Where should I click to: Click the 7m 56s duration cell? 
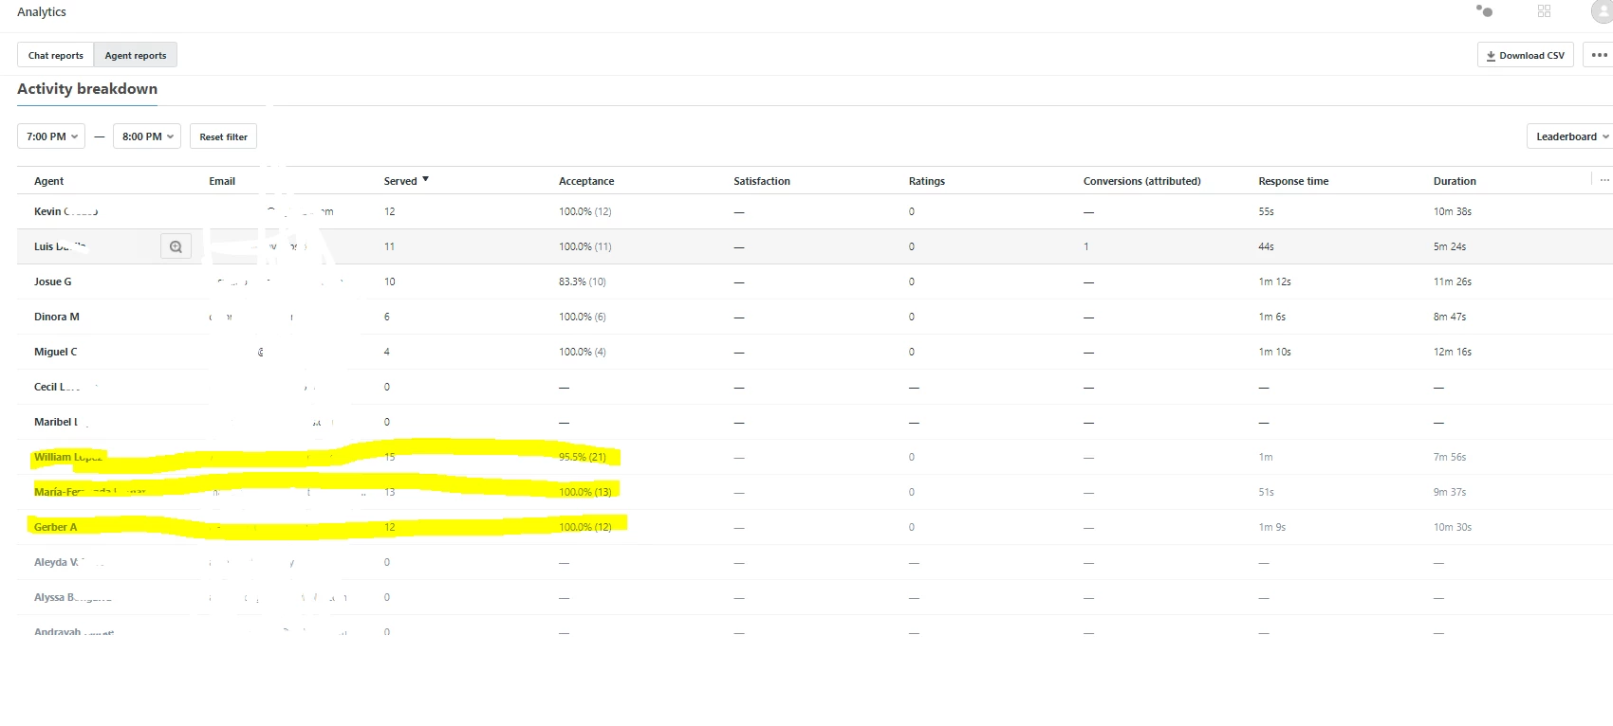coord(1450,457)
